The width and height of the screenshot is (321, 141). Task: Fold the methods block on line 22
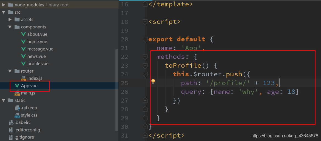pos(145,57)
